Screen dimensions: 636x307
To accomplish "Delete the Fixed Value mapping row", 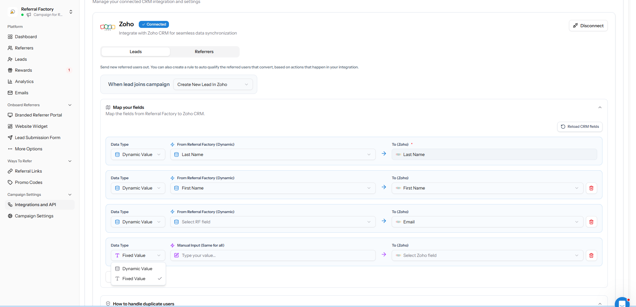I will pos(591,256).
